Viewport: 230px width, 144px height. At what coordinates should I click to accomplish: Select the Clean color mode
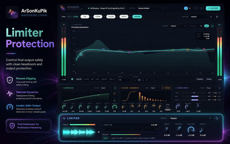[x=168, y=105]
